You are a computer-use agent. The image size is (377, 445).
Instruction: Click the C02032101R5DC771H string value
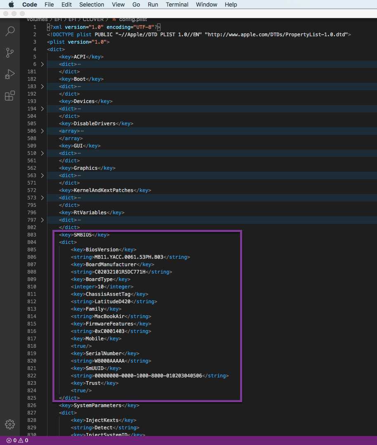[x=120, y=272]
